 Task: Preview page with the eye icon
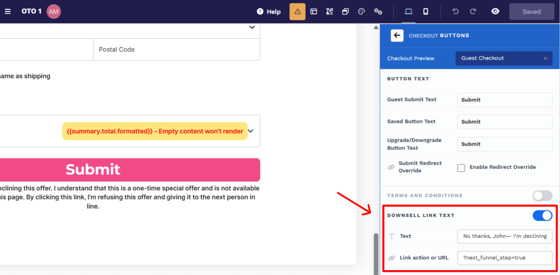point(495,11)
